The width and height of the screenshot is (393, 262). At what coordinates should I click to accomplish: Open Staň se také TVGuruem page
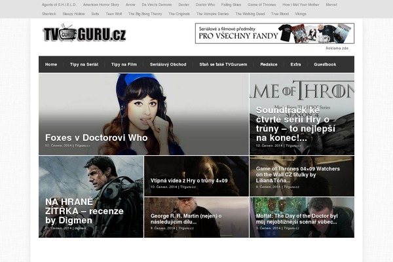pos(223,64)
